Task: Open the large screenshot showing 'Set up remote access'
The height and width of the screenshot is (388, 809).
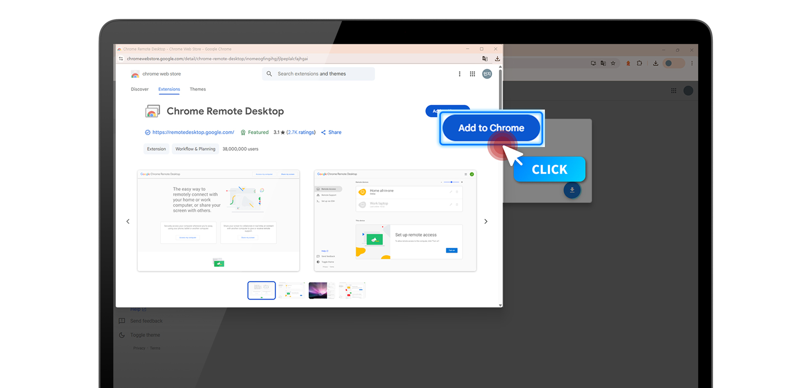Action: [x=395, y=221]
